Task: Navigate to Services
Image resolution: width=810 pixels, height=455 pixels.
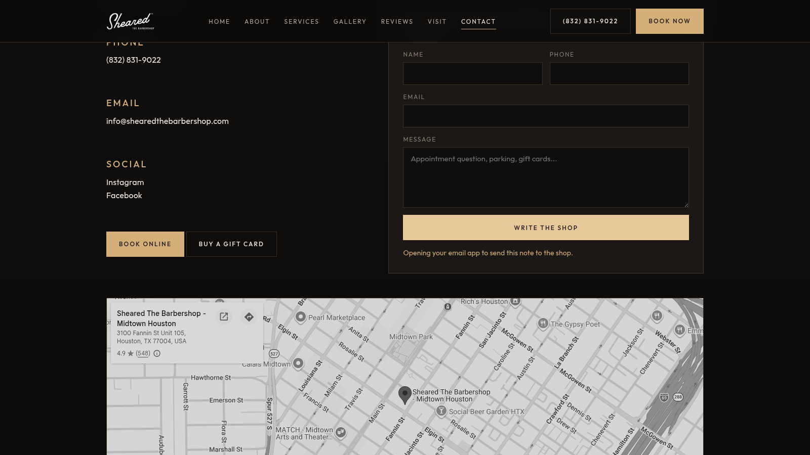Action: click(302, 22)
